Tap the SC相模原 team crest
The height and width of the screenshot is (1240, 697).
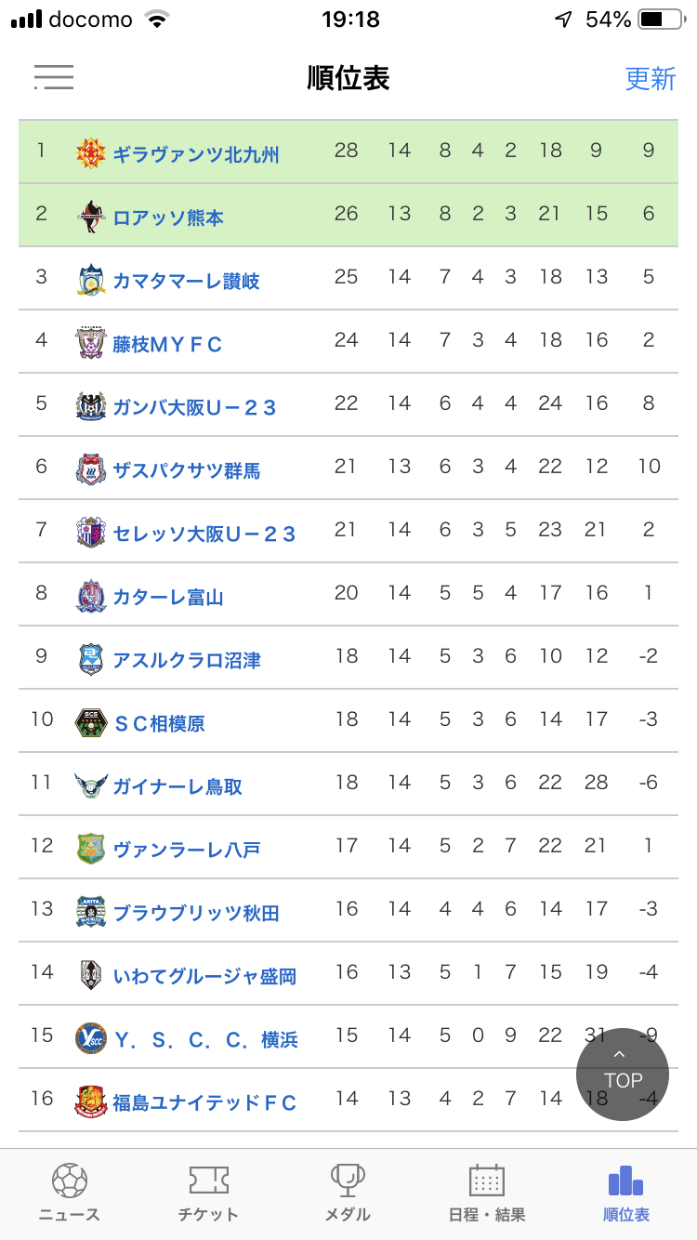coord(91,722)
